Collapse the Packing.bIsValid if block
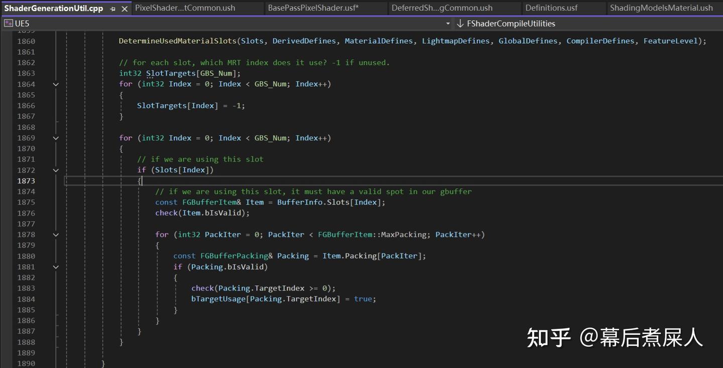 [x=56, y=266]
